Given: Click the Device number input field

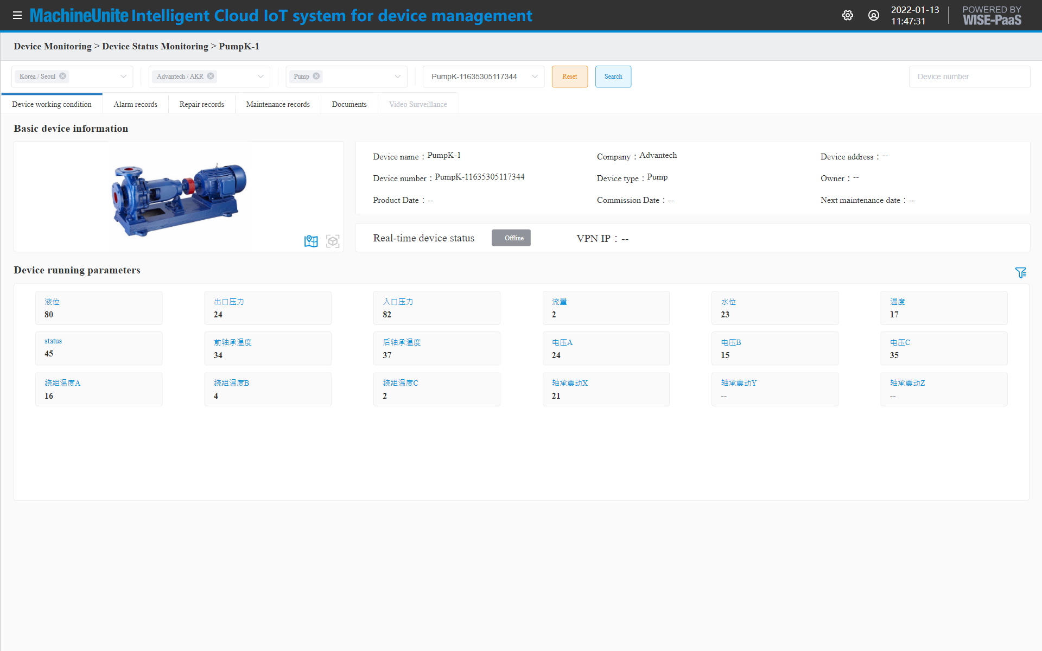Looking at the screenshot, I should pos(969,76).
